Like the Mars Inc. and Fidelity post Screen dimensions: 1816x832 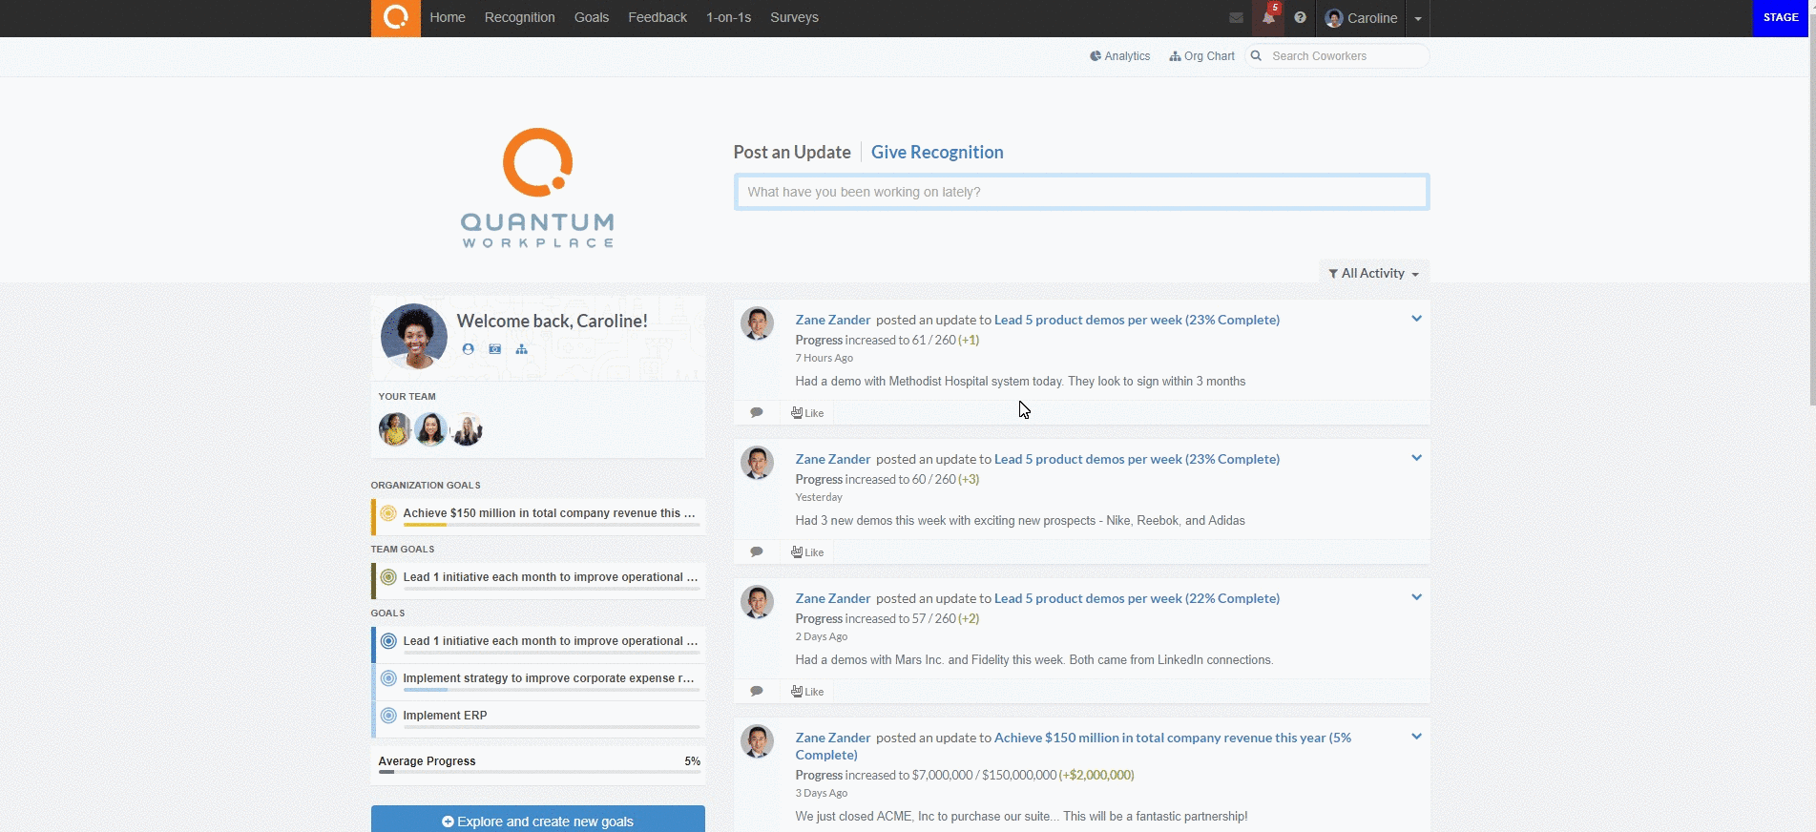[x=807, y=692]
